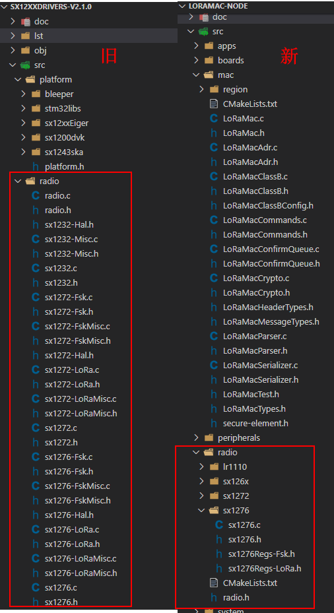Open LoRaMacCommands.h file
This screenshot has width=334, height=613.
(265, 234)
